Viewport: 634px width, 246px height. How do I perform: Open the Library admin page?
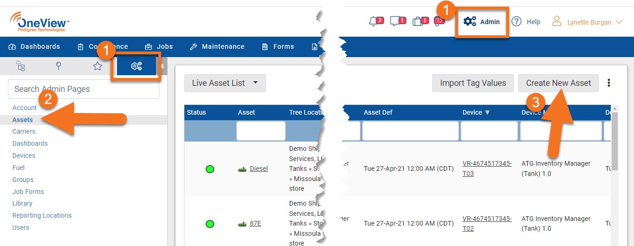coord(22,203)
